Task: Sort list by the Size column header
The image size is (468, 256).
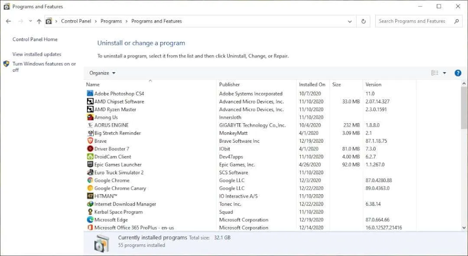Action: [x=346, y=84]
